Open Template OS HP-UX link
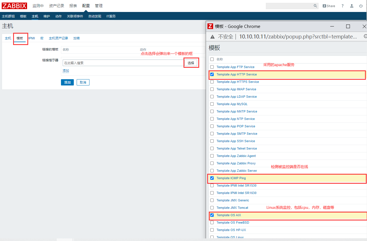 click(231, 230)
